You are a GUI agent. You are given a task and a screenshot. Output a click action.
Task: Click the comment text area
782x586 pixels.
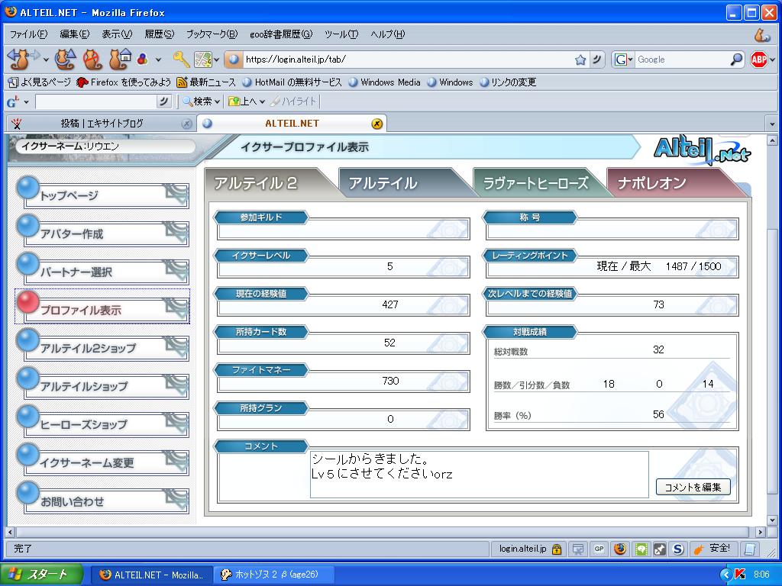480,474
